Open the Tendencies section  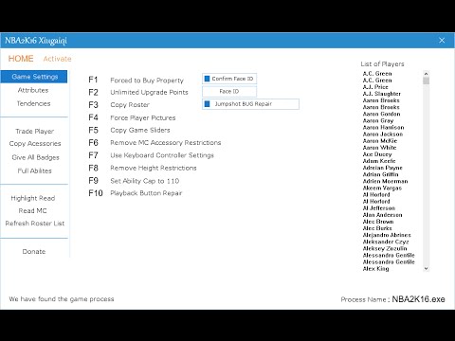[33, 103]
